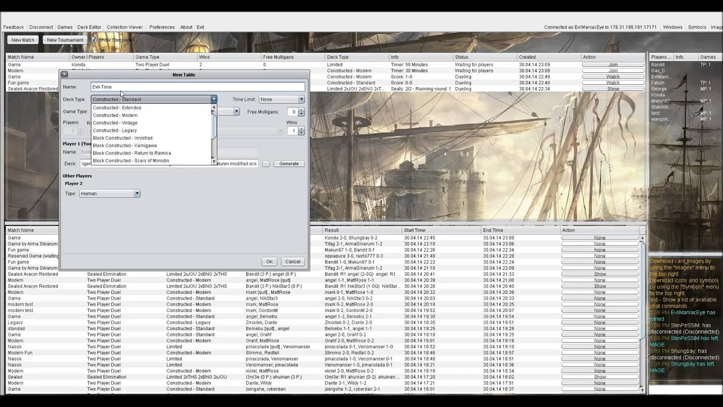The width and height of the screenshot is (723, 407).
Task: Click the chat message input box
Action: tap(685, 390)
